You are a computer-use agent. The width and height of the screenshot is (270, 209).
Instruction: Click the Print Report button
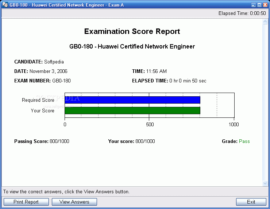(26, 202)
